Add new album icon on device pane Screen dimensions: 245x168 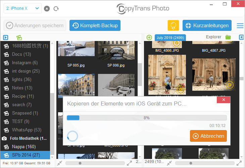click(x=19, y=37)
